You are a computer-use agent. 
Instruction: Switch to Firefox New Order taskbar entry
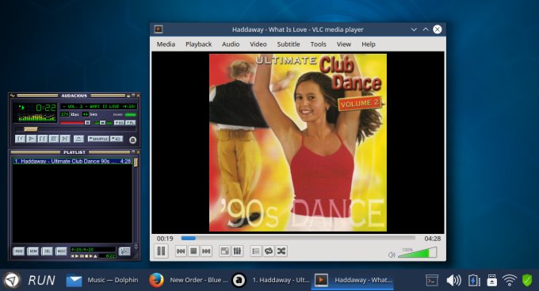point(189,280)
